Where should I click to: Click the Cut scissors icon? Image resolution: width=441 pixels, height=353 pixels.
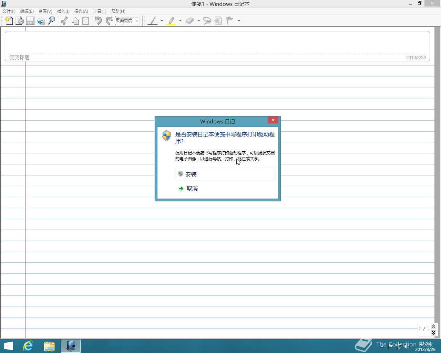tap(64, 21)
